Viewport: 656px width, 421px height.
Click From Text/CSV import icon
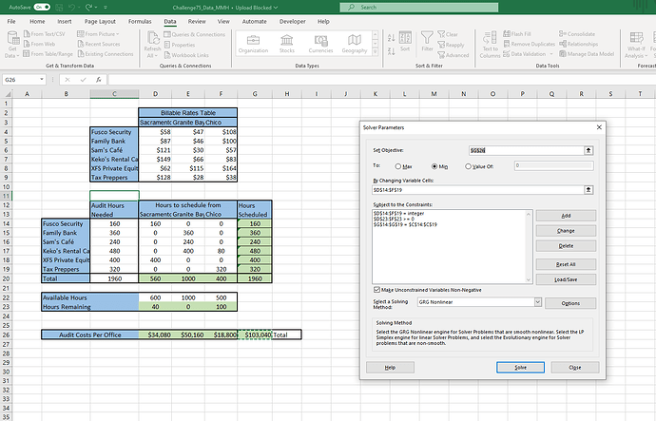tap(45, 34)
